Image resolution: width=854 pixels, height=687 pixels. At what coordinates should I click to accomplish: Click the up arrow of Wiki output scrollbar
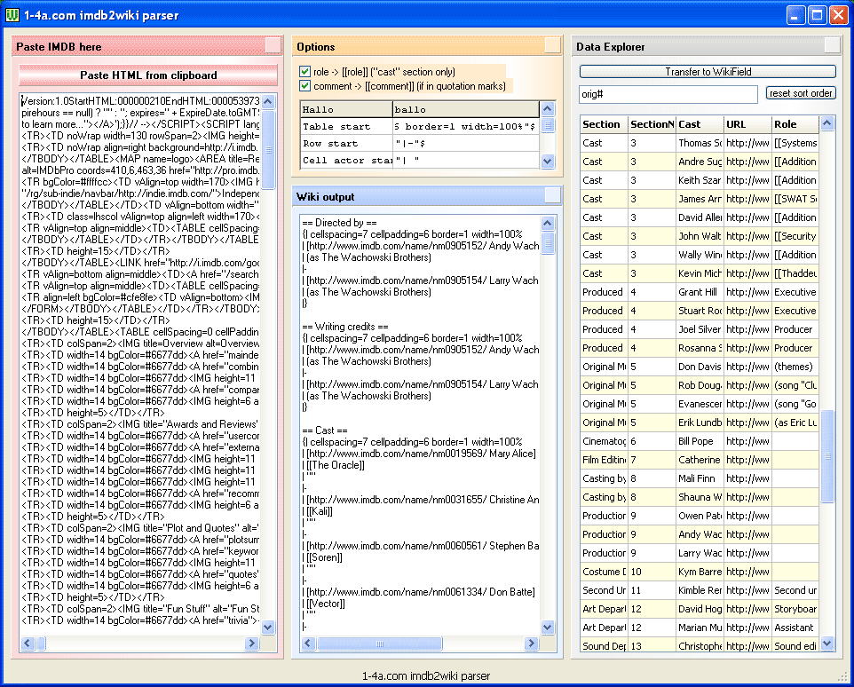point(548,223)
